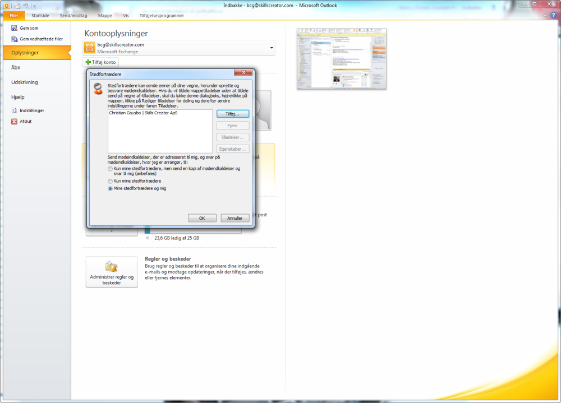
Task: Click the green plus Tilføj konto icon
Action: (88, 62)
